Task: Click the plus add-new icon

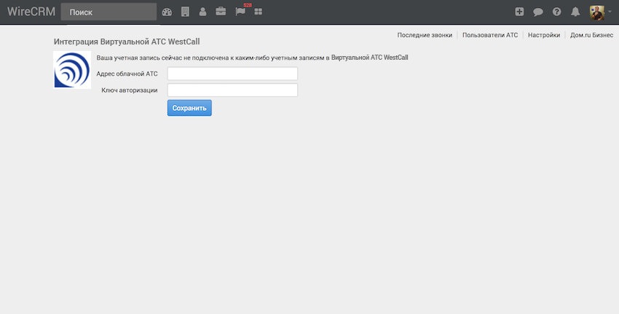Action: tap(519, 12)
